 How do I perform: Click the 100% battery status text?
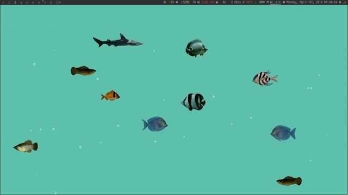coord(262,2)
